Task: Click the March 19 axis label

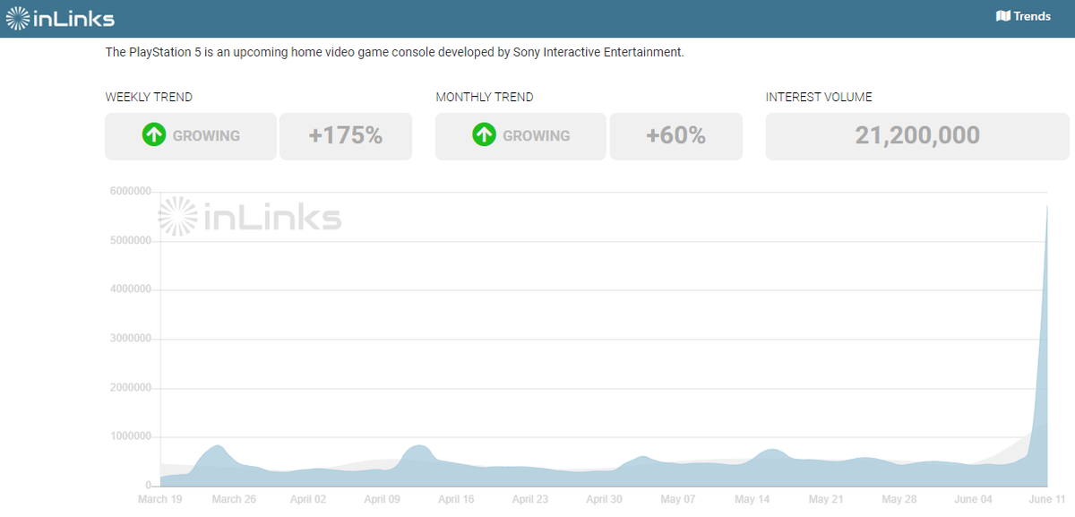Action: pos(159,499)
